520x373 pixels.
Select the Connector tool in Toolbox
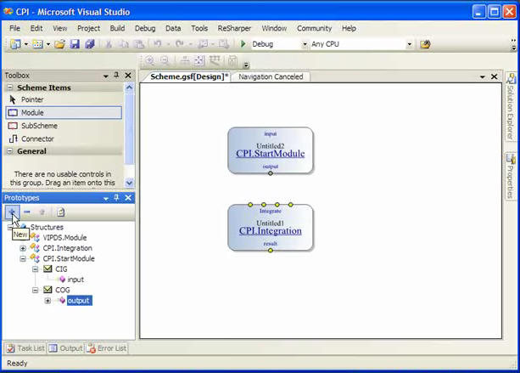click(x=36, y=138)
